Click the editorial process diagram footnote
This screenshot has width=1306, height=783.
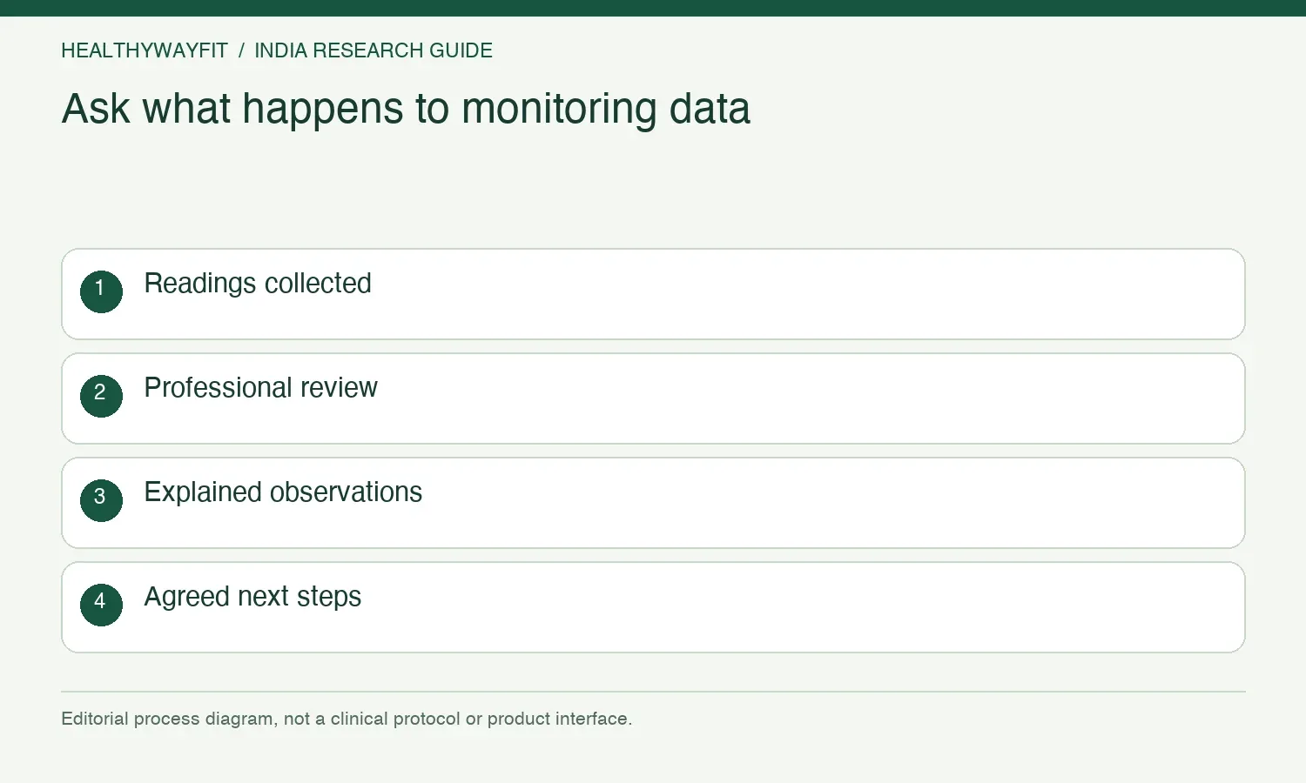coord(347,719)
